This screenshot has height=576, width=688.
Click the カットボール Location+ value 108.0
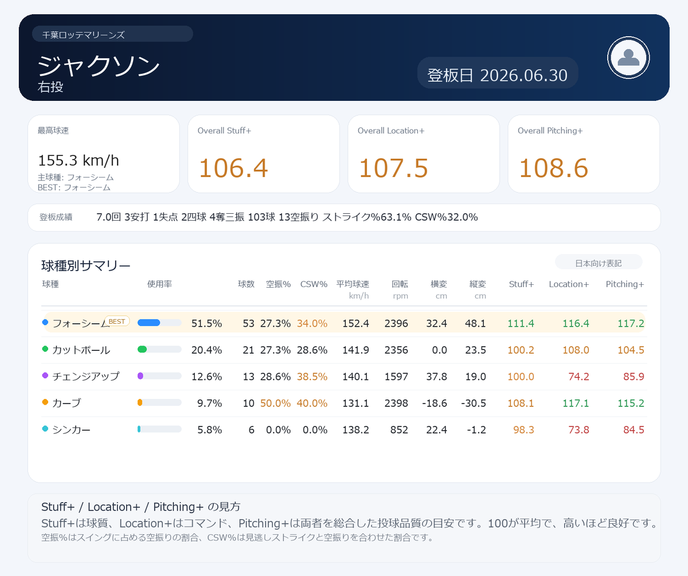[576, 350]
